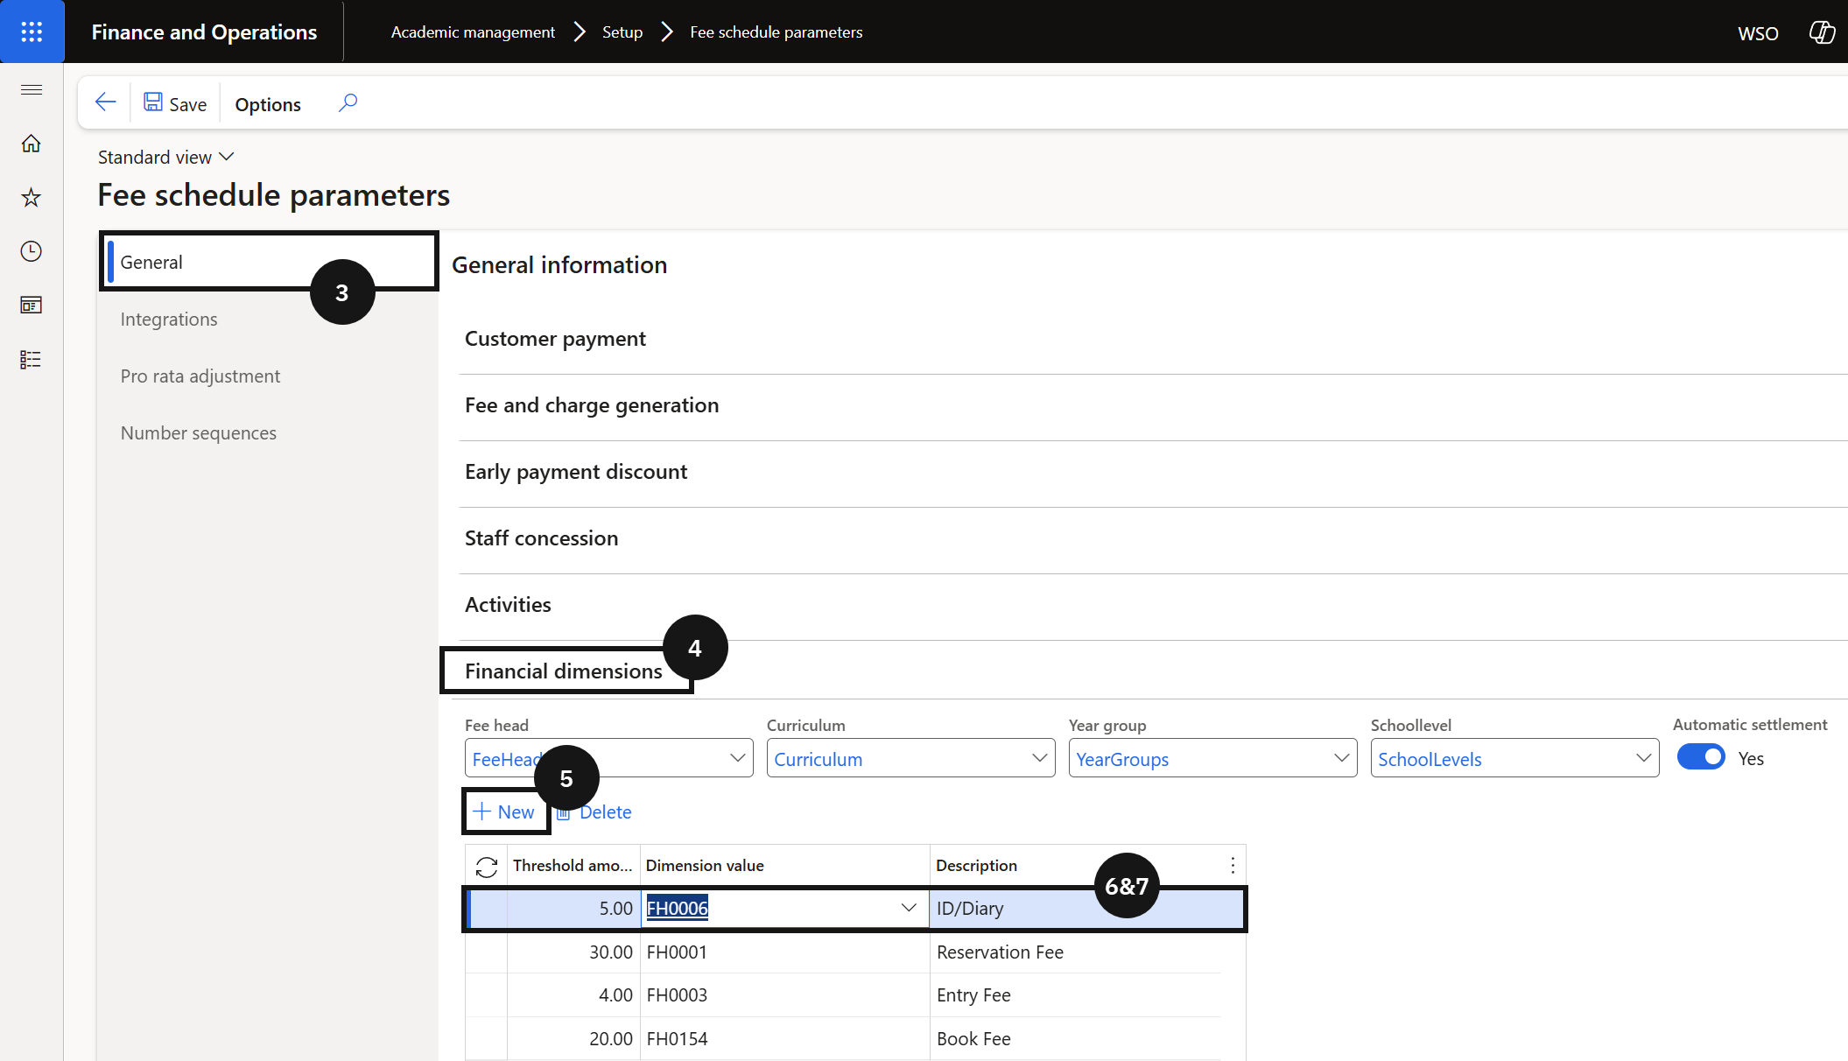Click the grid refresh icon
Screen dimensions: 1848x1061
pos(487,867)
